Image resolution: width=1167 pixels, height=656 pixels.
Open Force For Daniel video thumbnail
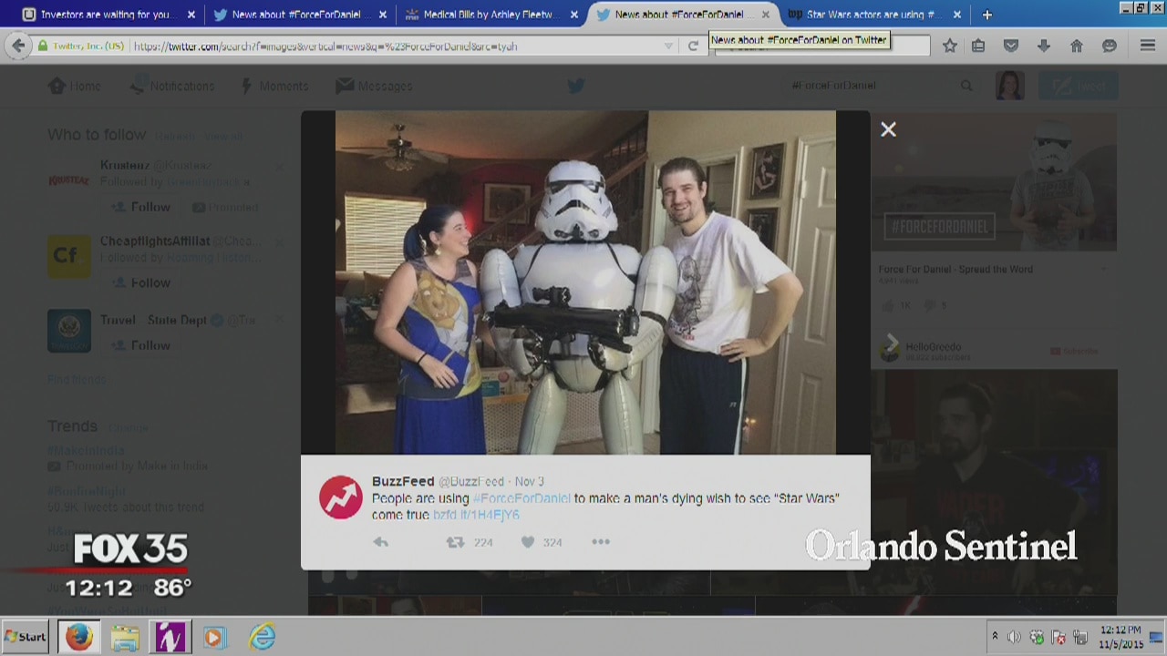[x=994, y=182]
